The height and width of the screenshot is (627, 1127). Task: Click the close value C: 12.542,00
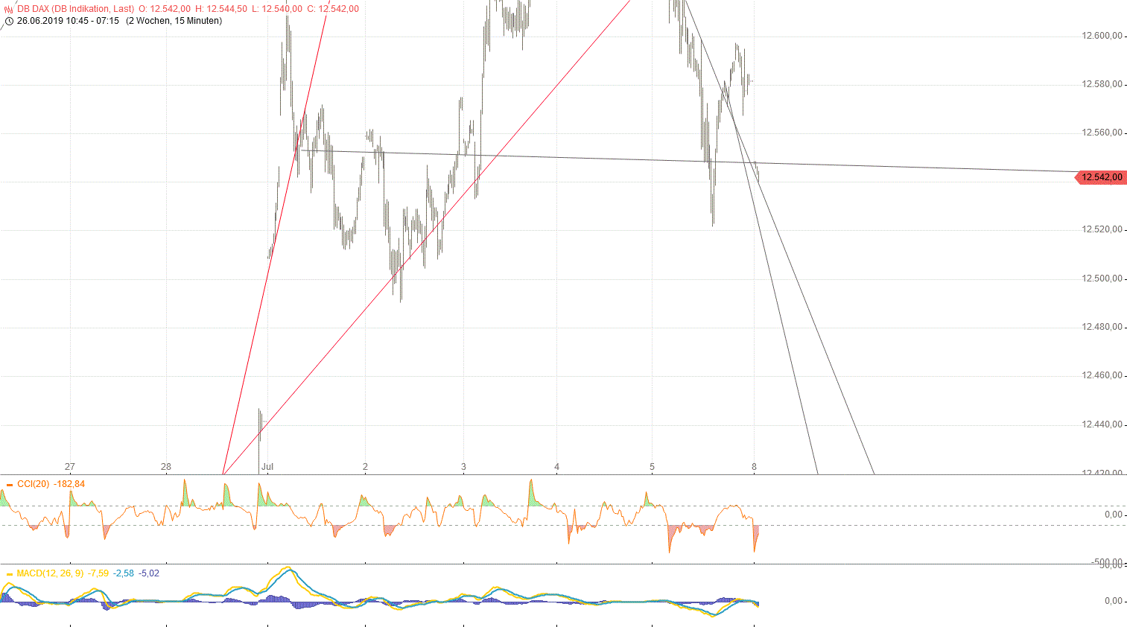pyautogui.click(x=333, y=9)
